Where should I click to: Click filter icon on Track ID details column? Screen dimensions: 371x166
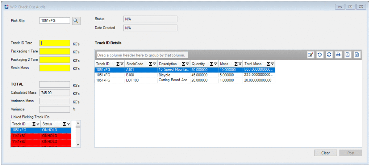pos(122,64)
